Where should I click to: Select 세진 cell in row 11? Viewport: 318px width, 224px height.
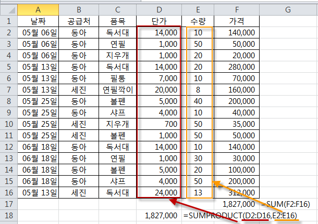click(x=79, y=135)
